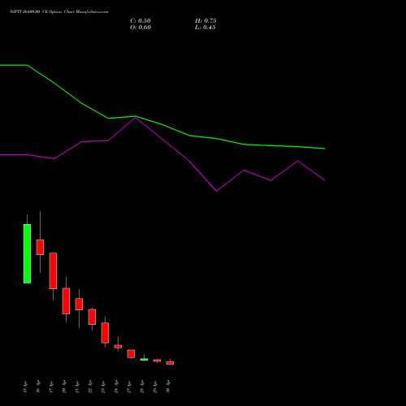Click the last red candlestick on 30 Apr

tap(170, 363)
